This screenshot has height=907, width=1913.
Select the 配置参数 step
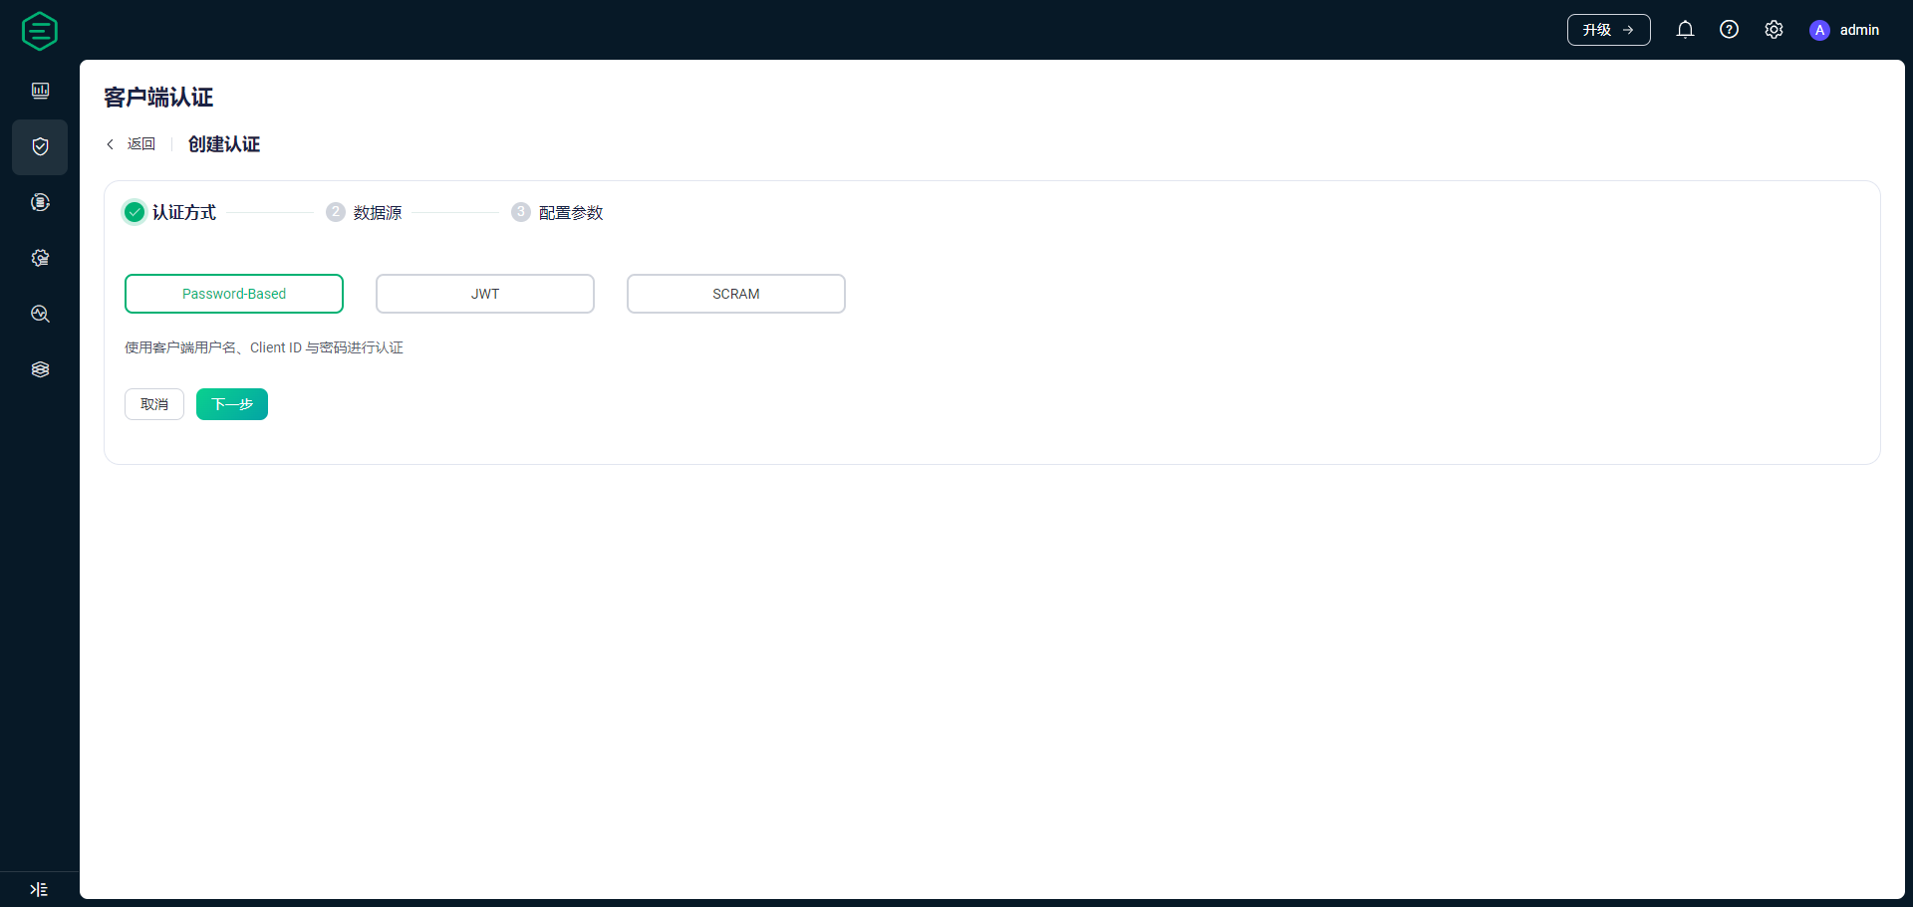click(571, 213)
